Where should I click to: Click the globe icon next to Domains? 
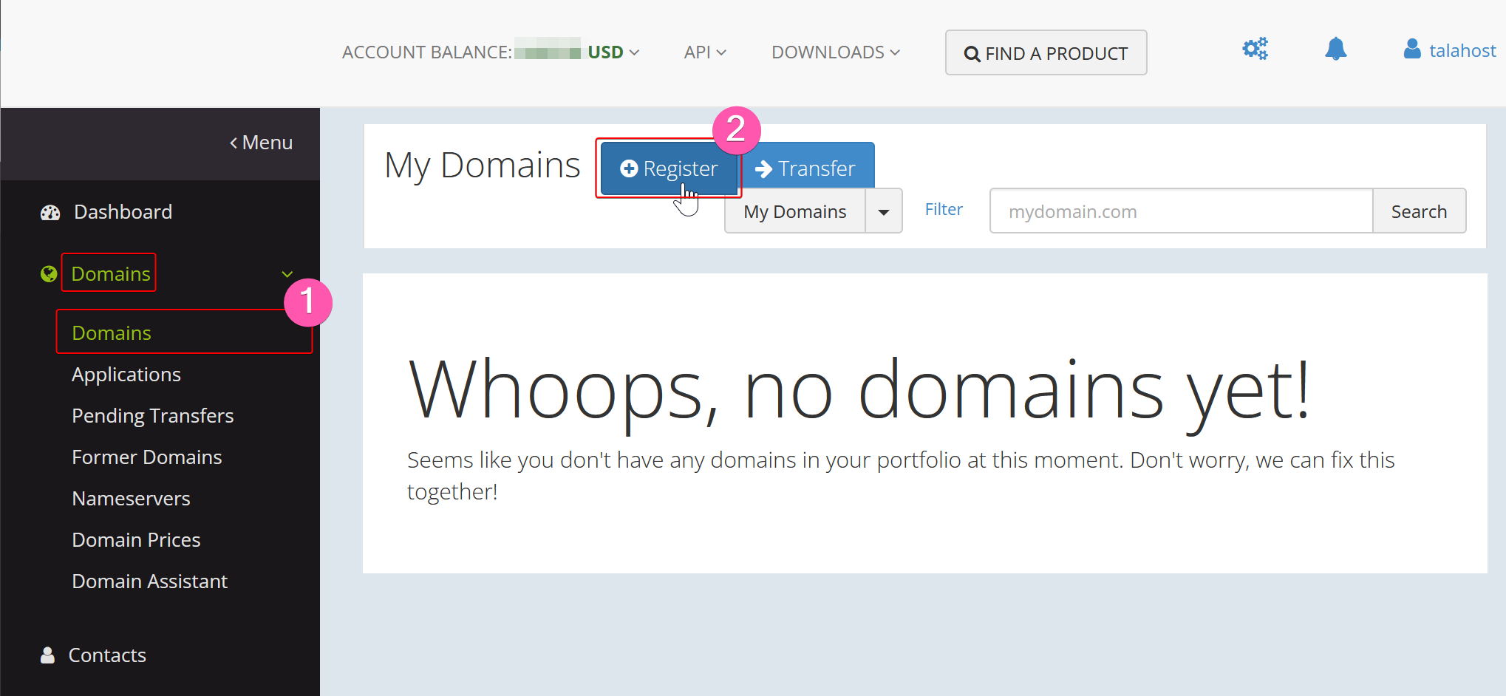(49, 274)
